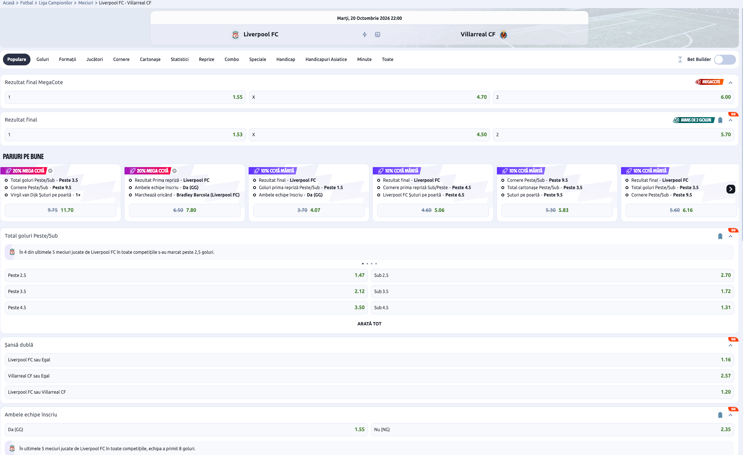Screen dimensions: 743x455
Task: Select Liverpool FC sau Villarreal CF at 1.20
Action: pos(369,392)
